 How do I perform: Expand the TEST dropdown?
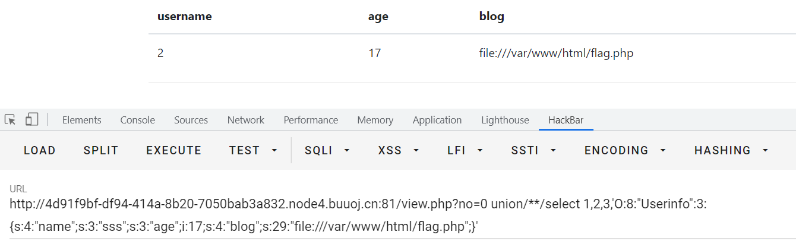[253, 151]
